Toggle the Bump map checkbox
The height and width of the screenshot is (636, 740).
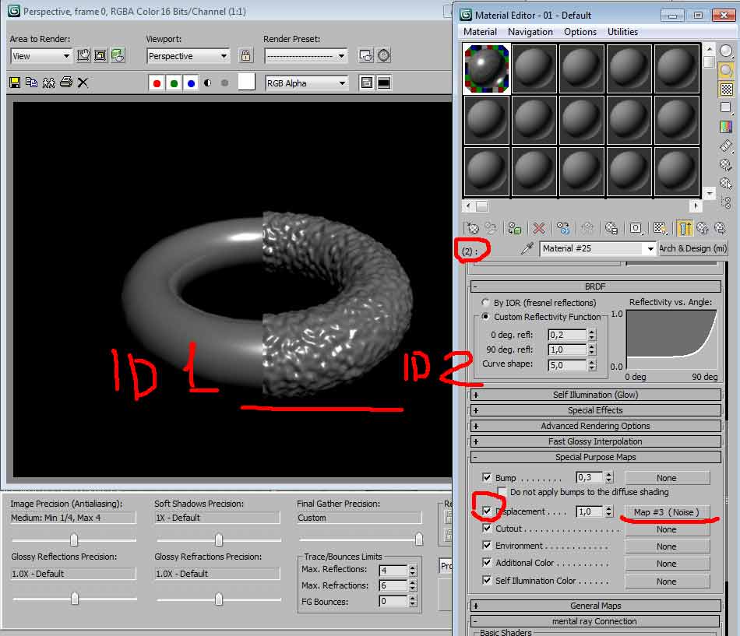click(487, 477)
